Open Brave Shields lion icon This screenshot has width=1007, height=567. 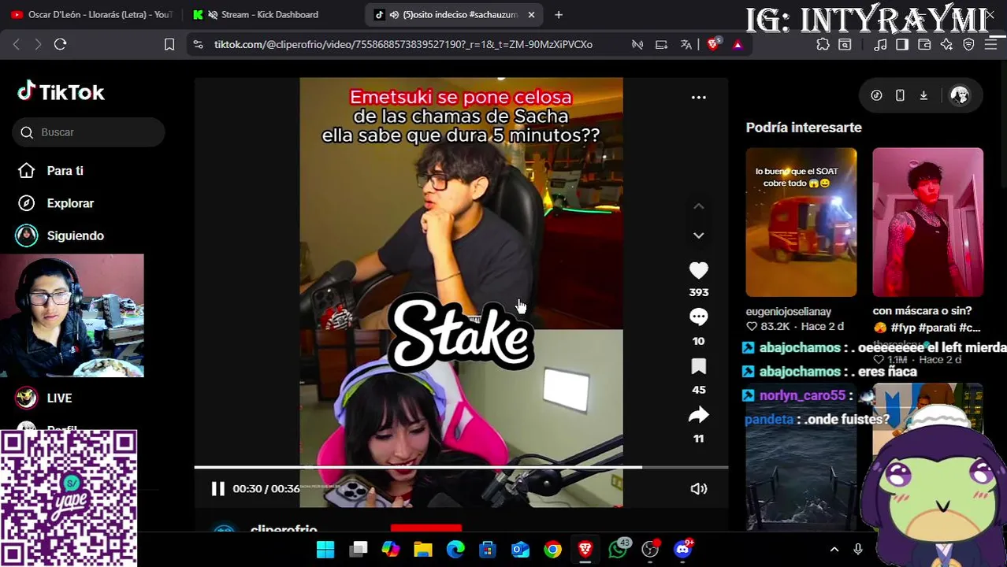tap(713, 45)
